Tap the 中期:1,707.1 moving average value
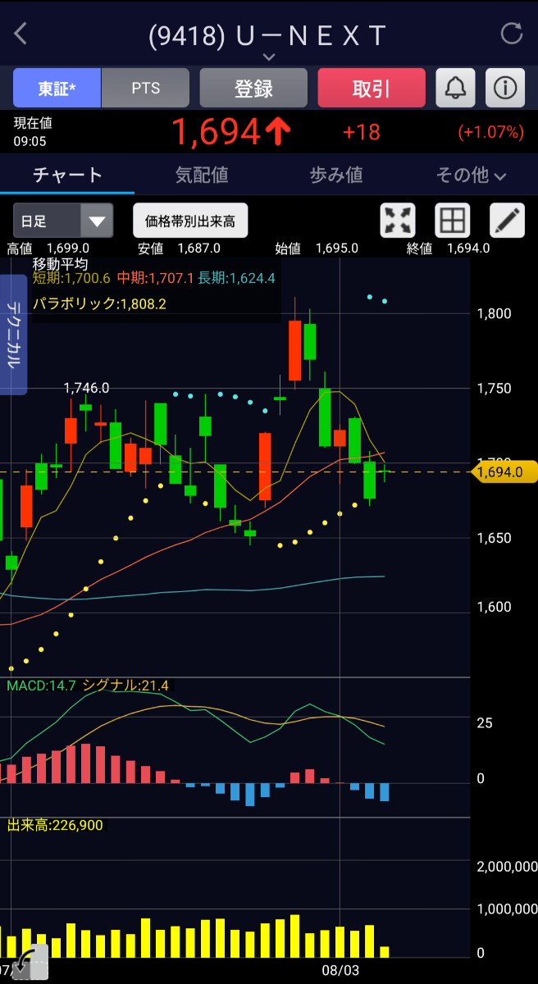Screen dimensions: 538x984 pos(156,279)
